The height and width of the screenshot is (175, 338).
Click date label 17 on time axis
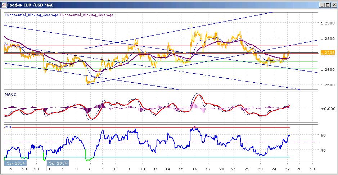[208, 169]
